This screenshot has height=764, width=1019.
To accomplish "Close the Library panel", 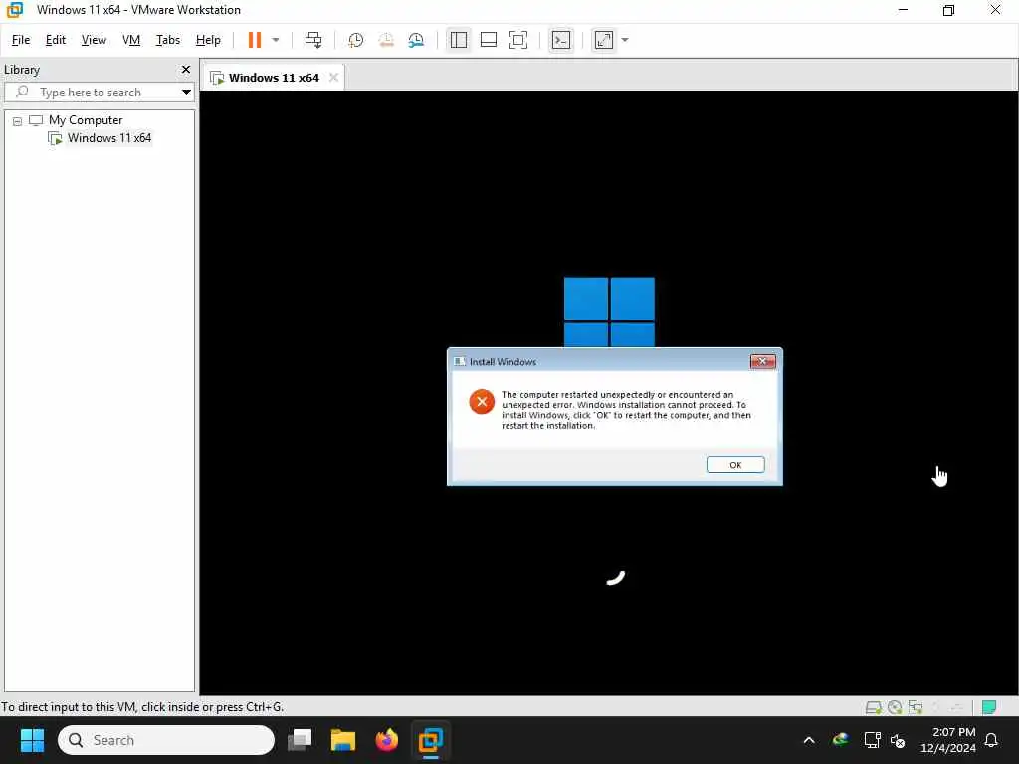I will pos(186,69).
